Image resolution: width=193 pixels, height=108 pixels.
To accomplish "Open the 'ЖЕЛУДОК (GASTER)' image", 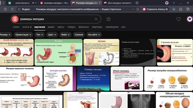I will pyautogui.click(x=60, y=79).
